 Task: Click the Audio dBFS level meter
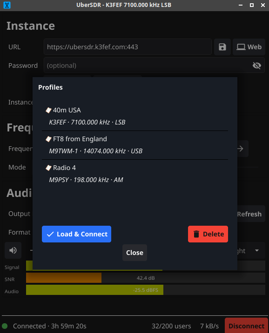146,290
